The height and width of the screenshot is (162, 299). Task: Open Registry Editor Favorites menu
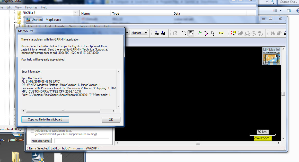[31, 7]
